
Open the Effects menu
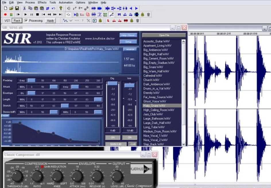click(x=42, y=2)
